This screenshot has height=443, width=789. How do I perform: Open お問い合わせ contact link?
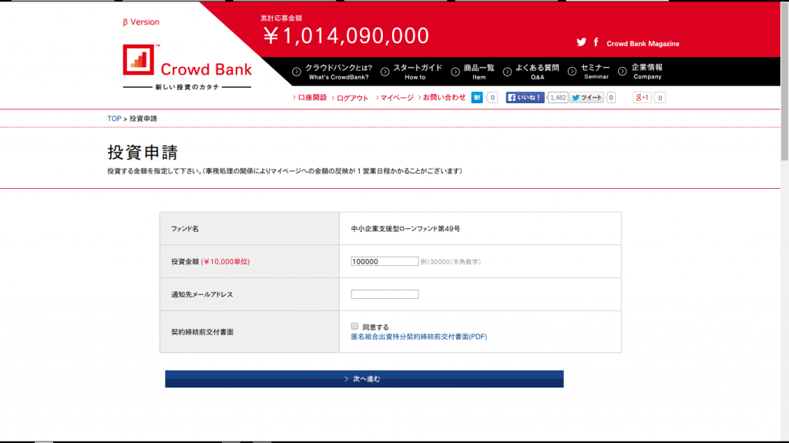point(444,98)
